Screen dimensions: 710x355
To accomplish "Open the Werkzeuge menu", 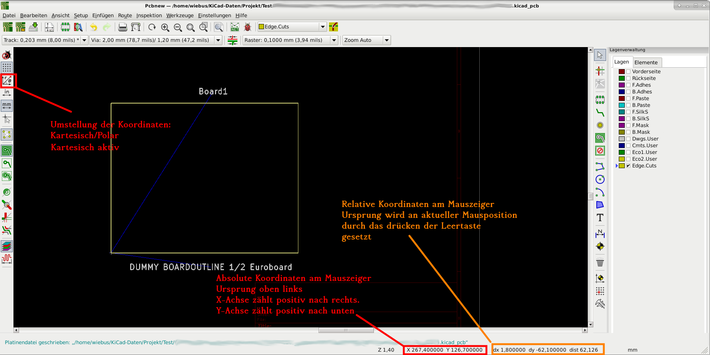I will pos(180,15).
